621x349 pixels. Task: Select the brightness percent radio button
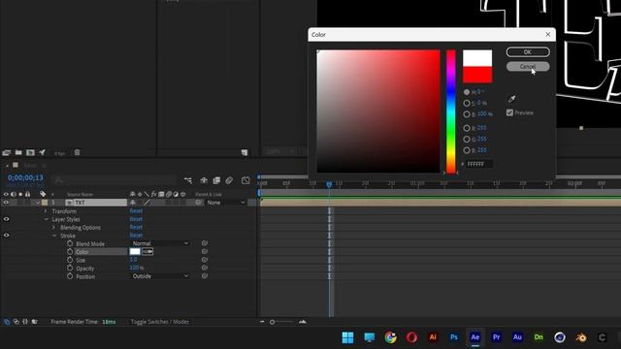tap(467, 114)
